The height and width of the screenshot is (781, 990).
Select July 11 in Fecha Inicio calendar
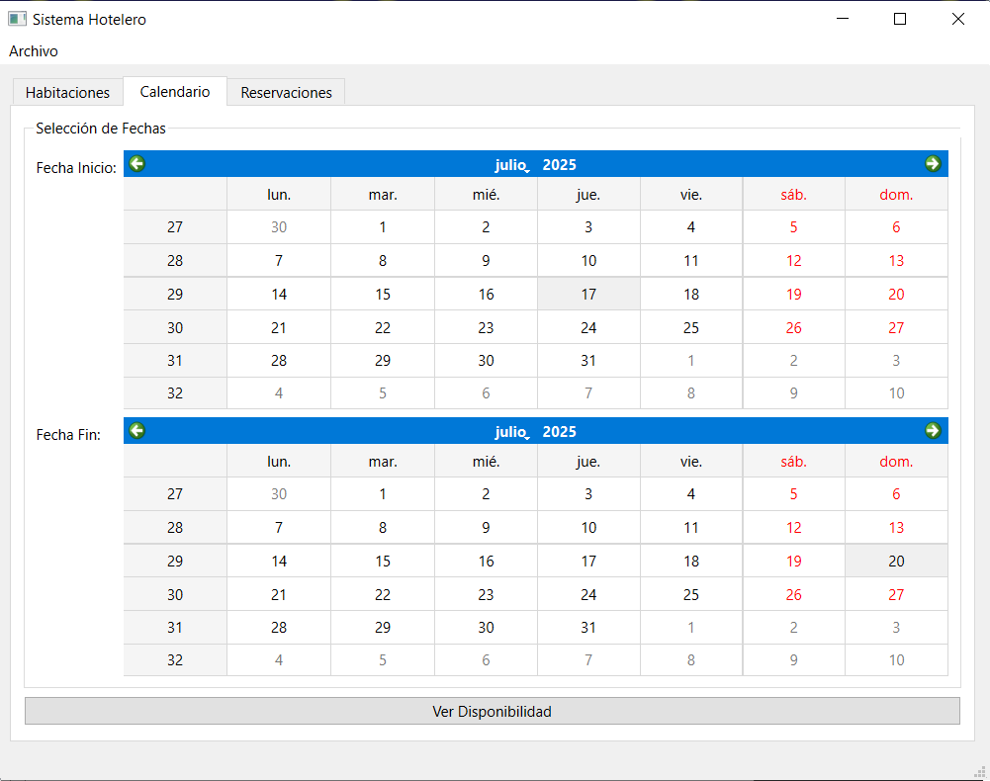[x=691, y=261]
